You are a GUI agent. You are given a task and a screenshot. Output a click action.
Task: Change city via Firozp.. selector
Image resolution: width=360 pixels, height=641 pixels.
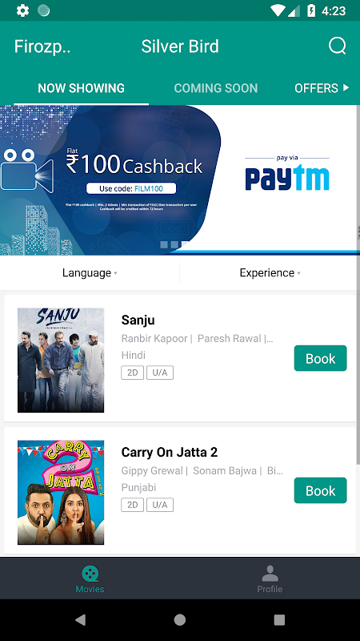42,46
